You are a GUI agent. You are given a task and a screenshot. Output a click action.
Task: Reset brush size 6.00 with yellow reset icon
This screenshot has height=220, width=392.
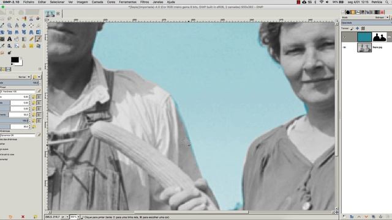[34, 97]
